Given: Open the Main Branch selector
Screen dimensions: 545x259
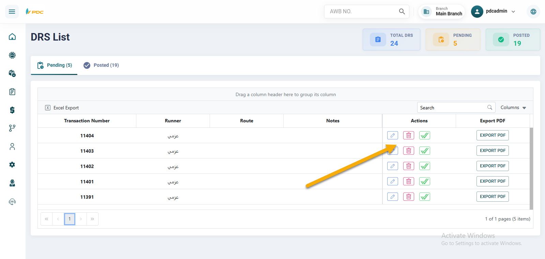Looking at the screenshot, I should click(442, 12).
